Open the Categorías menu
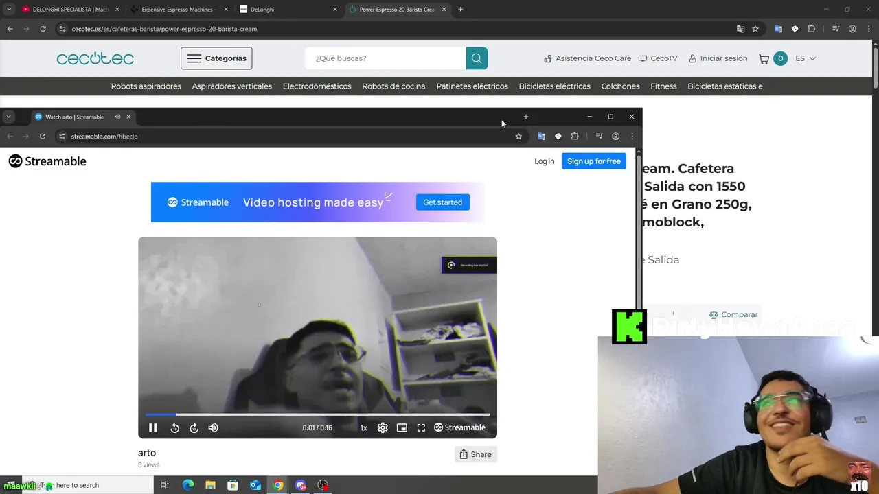879x494 pixels. point(216,58)
